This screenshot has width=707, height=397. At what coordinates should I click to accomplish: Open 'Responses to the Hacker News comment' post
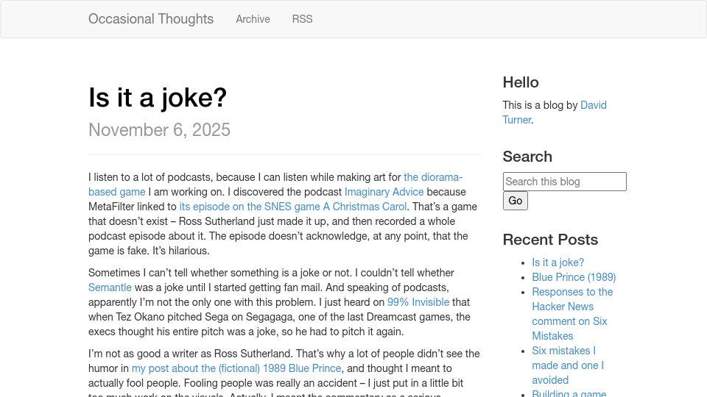pyautogui.click(x=572, y=314)
